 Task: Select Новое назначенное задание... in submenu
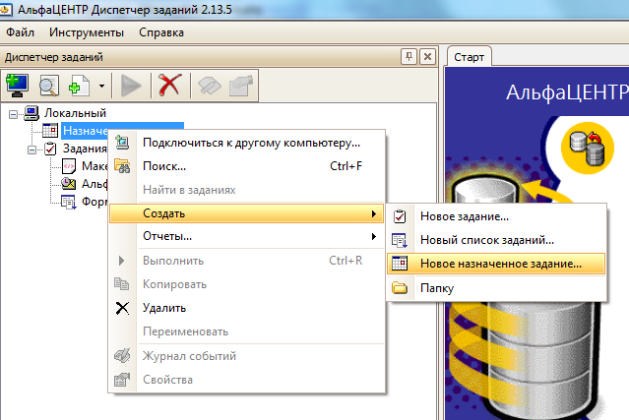coord(496,264)
